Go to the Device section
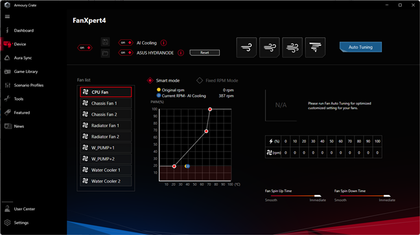Screen dimensions: 420x235 tap(20, 45)
